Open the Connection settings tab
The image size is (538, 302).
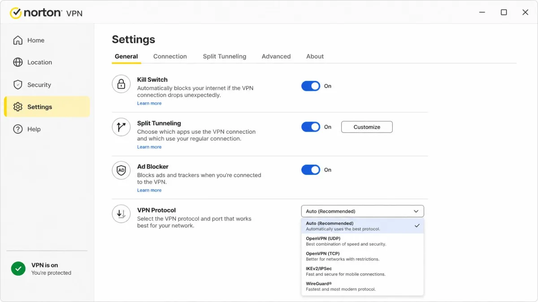(x=170, y=56)
